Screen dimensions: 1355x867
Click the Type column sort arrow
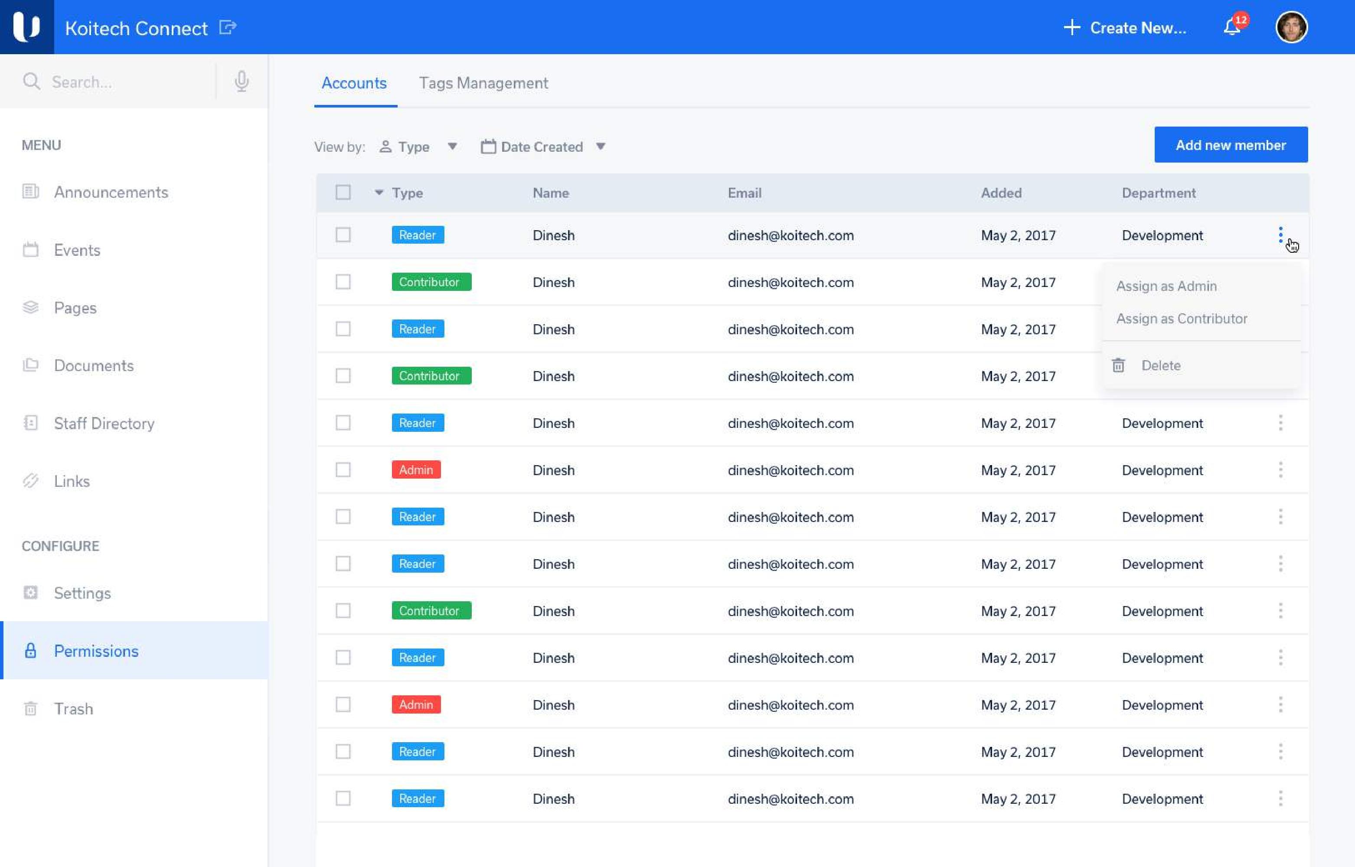(x=379, y=192)
